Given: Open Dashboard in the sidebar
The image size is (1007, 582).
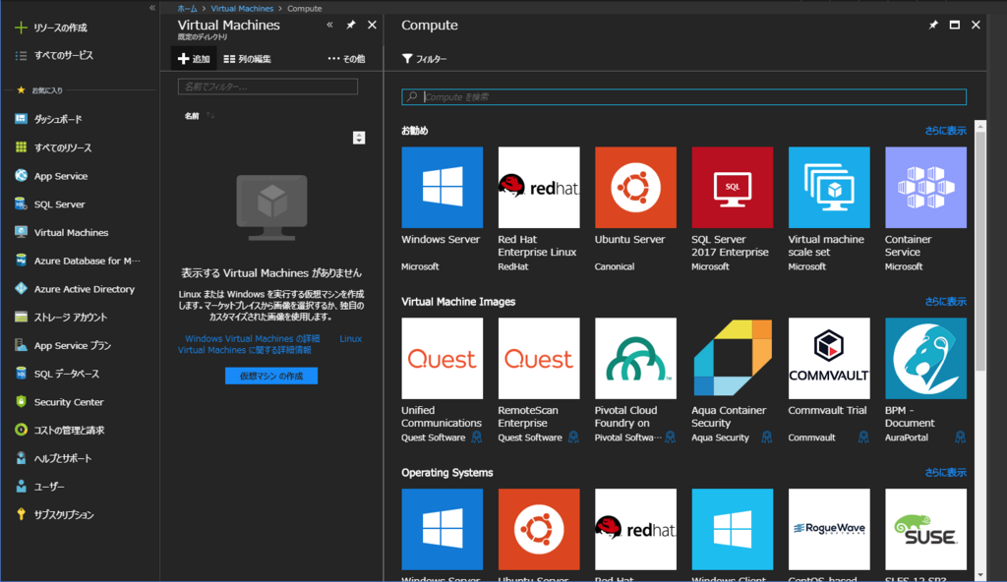Looking at the screenshot, I should pyautogui.click(x=58, y=120).
